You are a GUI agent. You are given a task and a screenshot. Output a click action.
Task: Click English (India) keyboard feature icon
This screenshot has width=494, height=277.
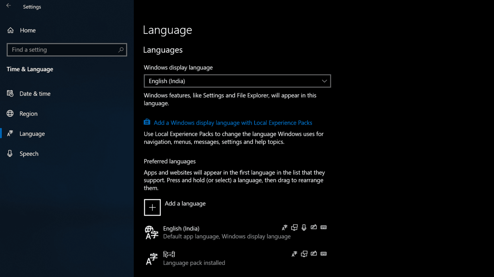[x=324, y=227]
